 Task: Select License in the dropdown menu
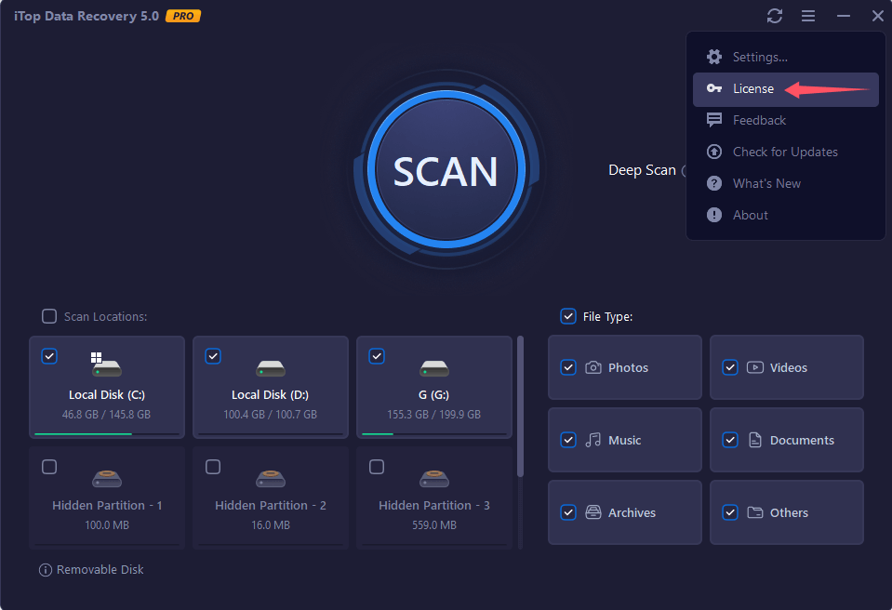pos(752,88)
